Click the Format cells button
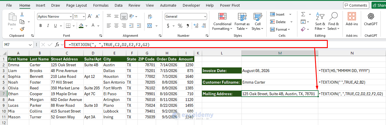 coord(281,29)
